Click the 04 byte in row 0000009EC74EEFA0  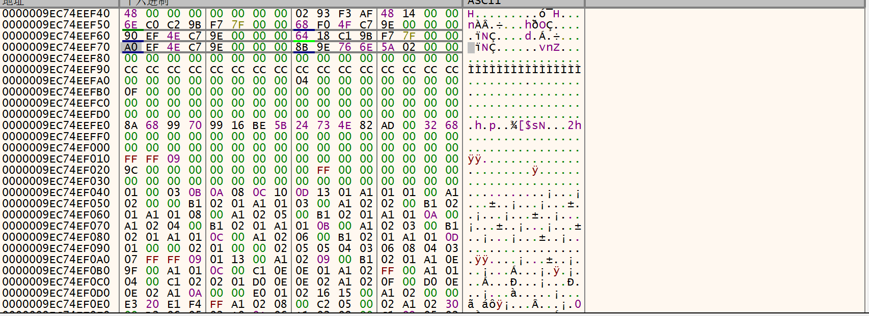coord(302,81)
